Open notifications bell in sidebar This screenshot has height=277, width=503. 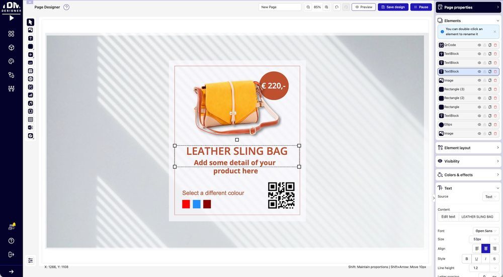pos(12,227)
